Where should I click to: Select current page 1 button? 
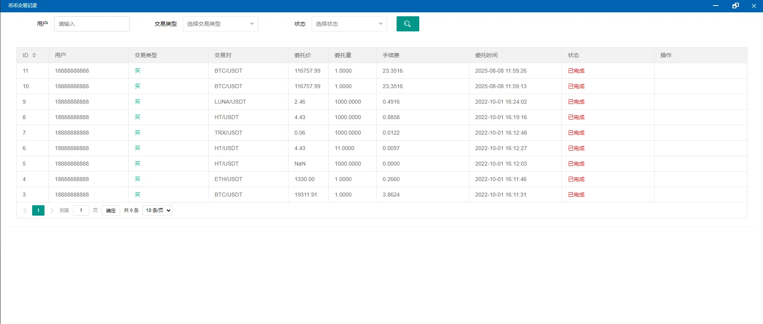[38, 210]
